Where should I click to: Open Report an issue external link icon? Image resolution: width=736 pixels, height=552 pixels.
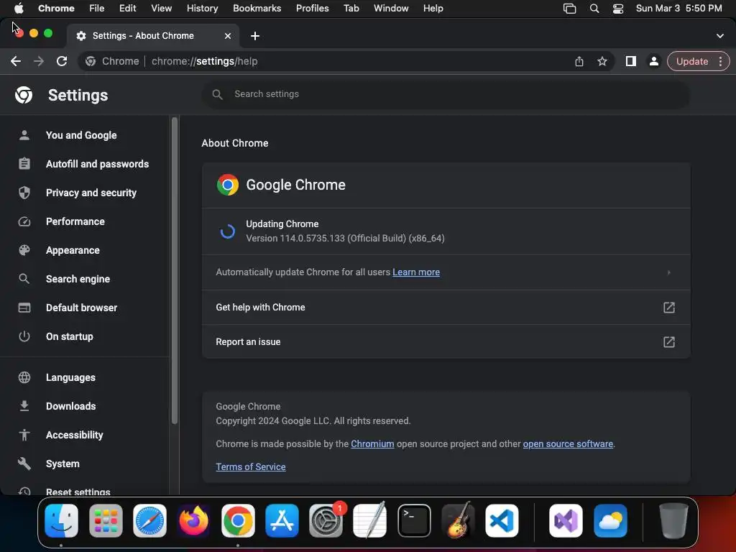click(669, 342)
